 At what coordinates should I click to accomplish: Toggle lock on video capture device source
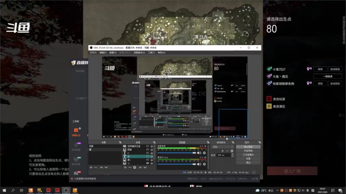tap(152, 146)
